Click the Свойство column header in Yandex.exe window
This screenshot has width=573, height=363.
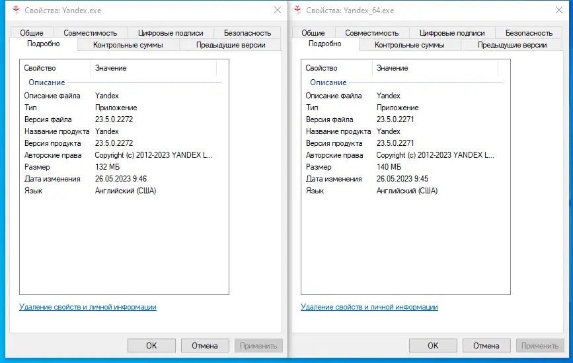[x=40, y=68]
